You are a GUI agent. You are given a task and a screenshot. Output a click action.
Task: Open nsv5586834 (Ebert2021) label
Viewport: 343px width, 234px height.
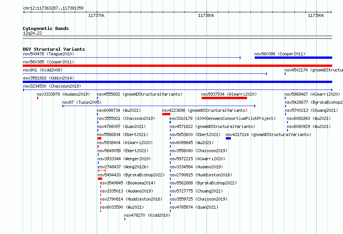(x=123, y=134)
